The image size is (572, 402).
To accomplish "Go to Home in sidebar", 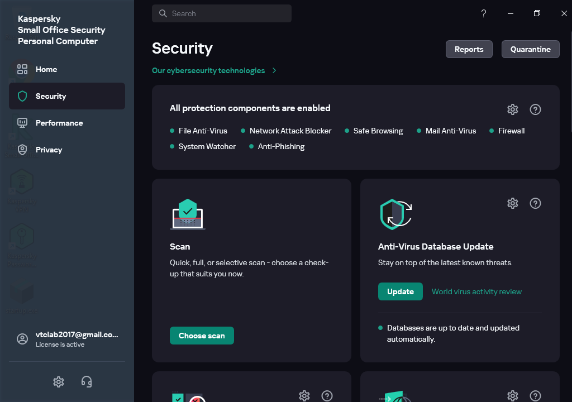I will tap(46, 69).
